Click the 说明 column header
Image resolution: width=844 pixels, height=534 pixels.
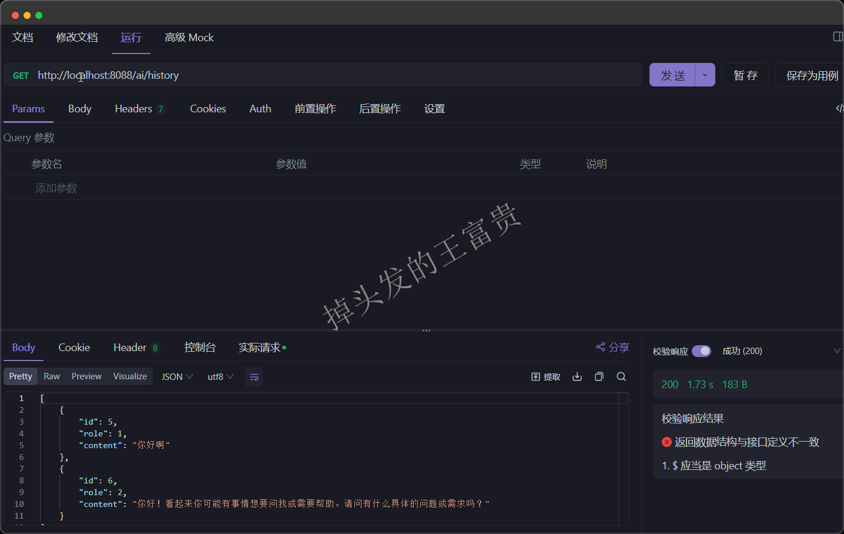point(597,164)
